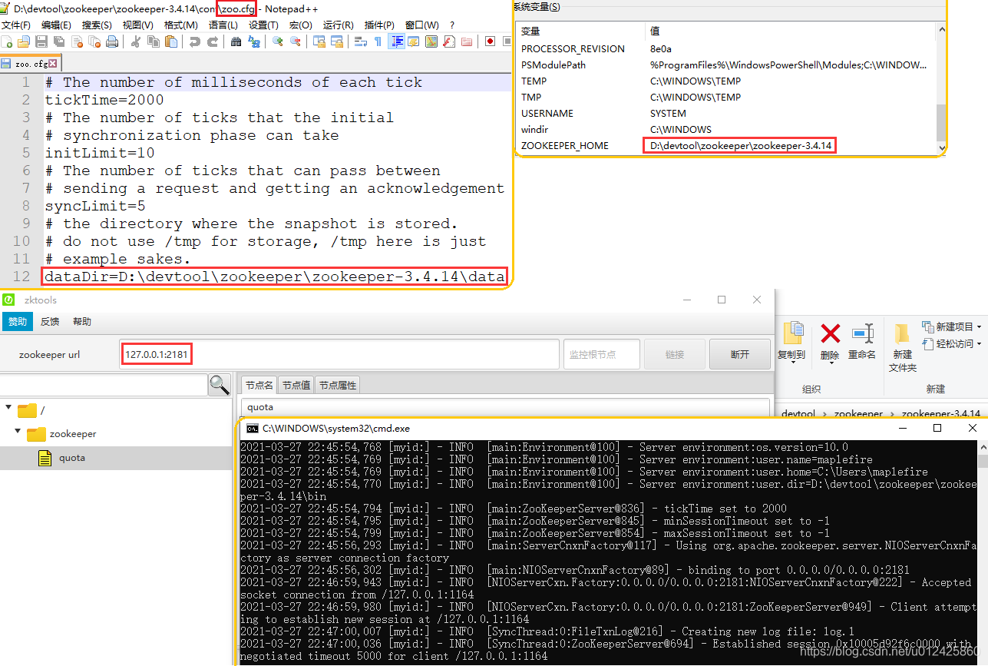Screen dimensions: 988x666
Task: Close the zoo.cfg tab with X
Action: coord(53,64)
